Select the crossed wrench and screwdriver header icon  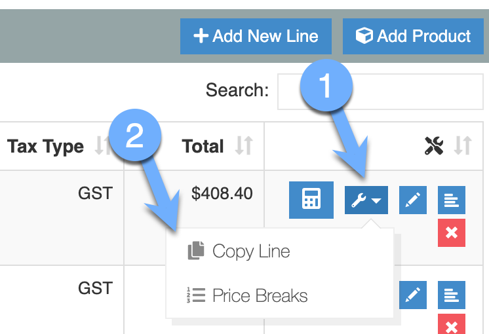pos(434,145)
